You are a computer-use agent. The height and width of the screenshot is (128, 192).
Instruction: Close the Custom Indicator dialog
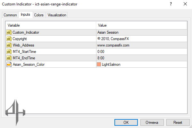tap(185, 4)
